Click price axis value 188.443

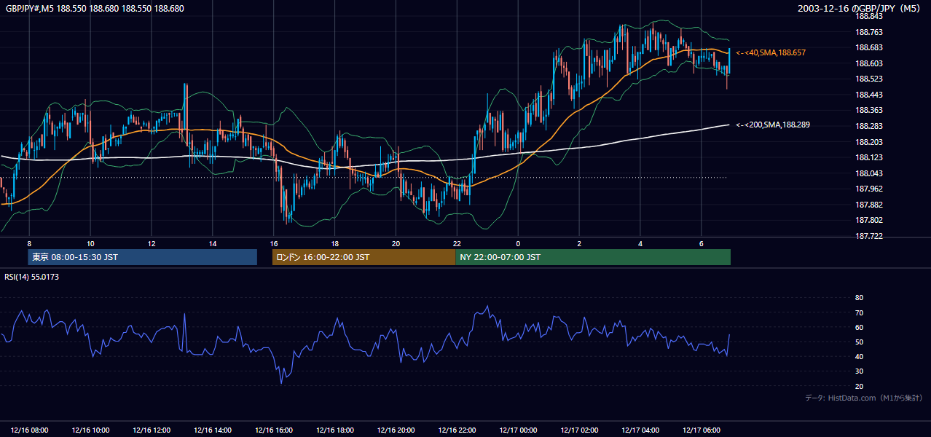[868, 95]
